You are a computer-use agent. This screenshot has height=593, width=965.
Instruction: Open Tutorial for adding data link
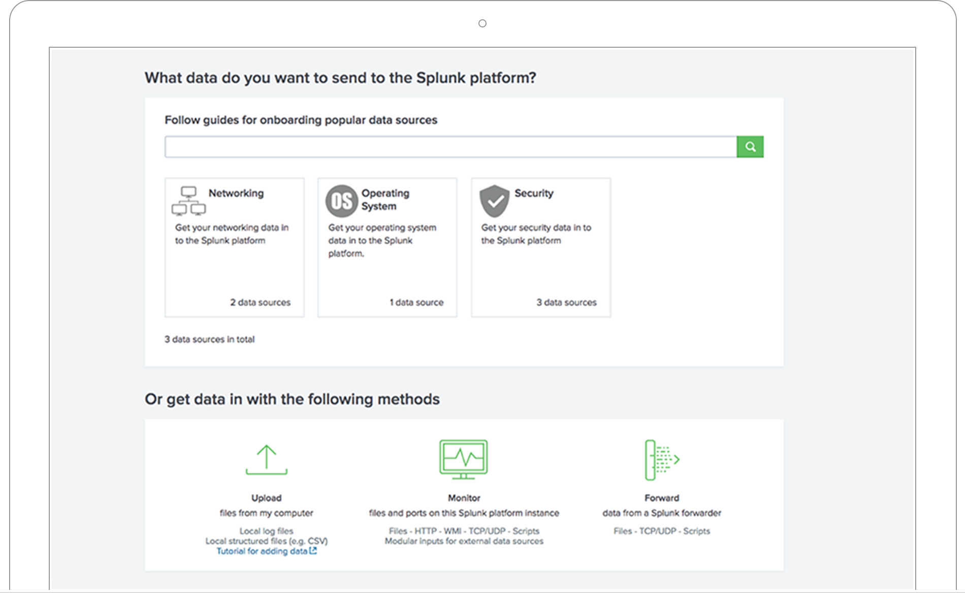pos(262,551)
